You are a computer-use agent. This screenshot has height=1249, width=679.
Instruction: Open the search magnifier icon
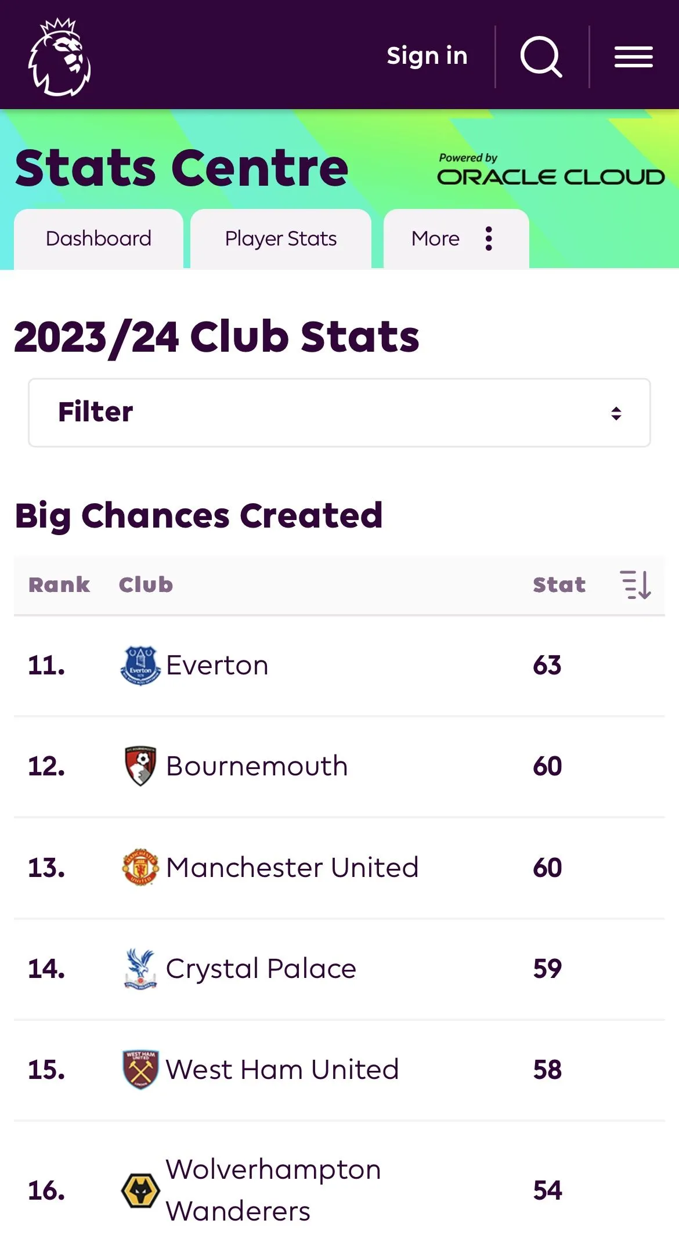[541, 57]
